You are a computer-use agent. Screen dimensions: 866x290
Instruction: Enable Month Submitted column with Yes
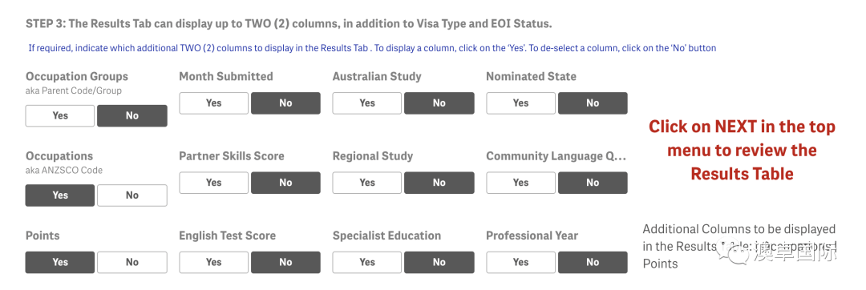point(214,103)
